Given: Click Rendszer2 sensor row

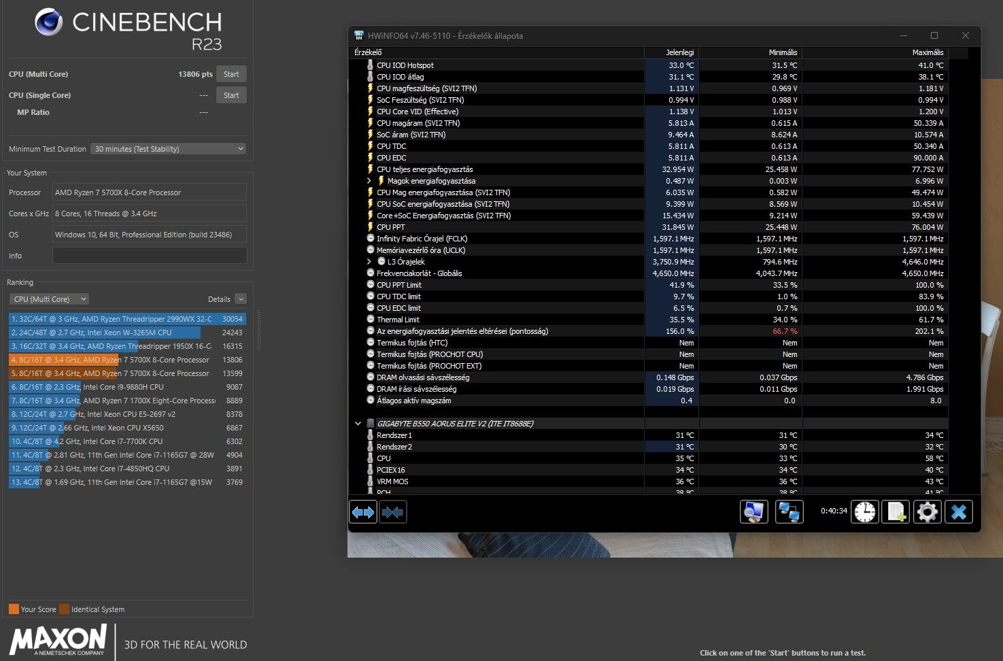Looking at the screenshot, I should (649, 447).
